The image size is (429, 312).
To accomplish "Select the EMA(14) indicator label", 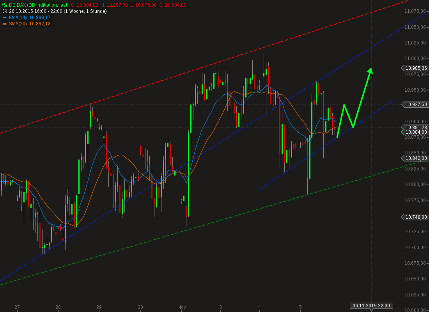I will point(18,18).
